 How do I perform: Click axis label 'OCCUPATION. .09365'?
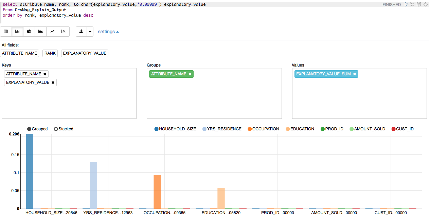164,213
